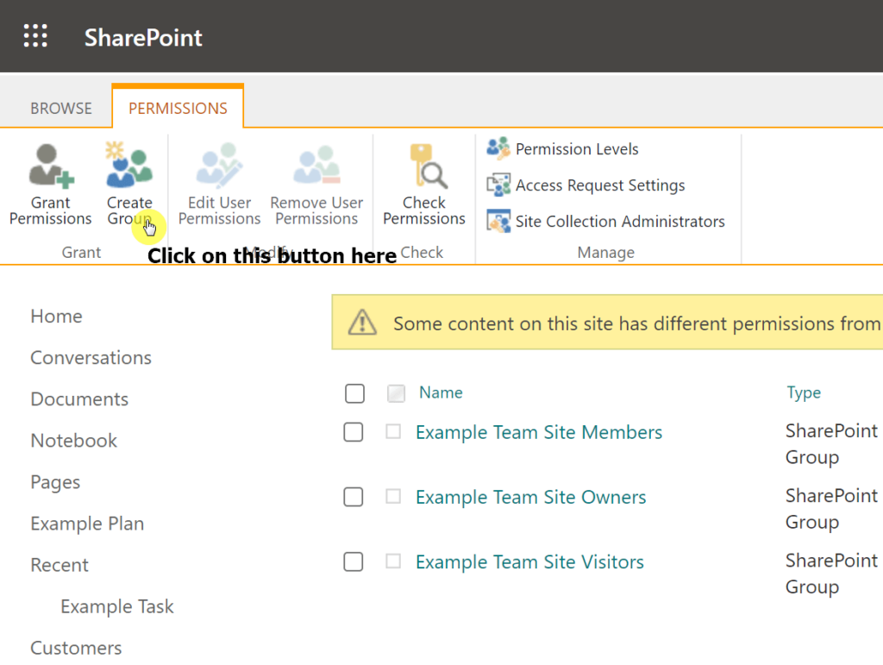Open Pages in left navigation

[x=55, y=482]
